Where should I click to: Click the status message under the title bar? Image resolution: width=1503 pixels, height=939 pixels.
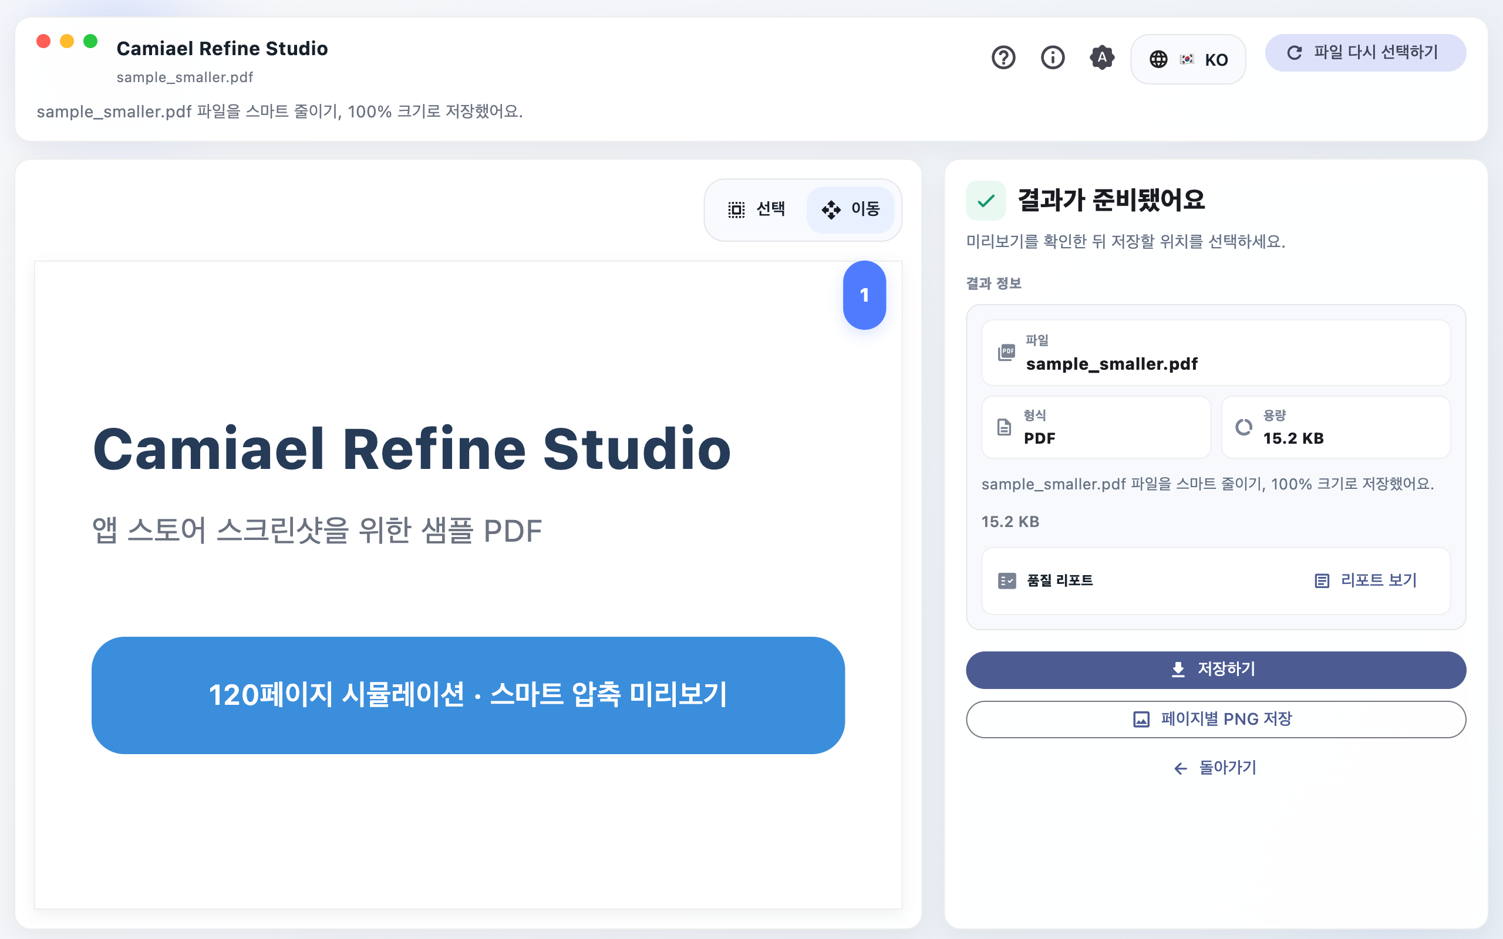coord(279,112)
